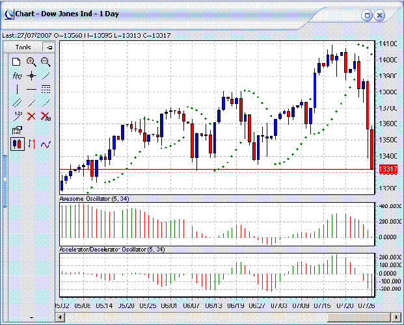Screen dimensions: 404x325
Task: Select the numbered 1.2.3 line tool
Action: (x=18, y=116)
